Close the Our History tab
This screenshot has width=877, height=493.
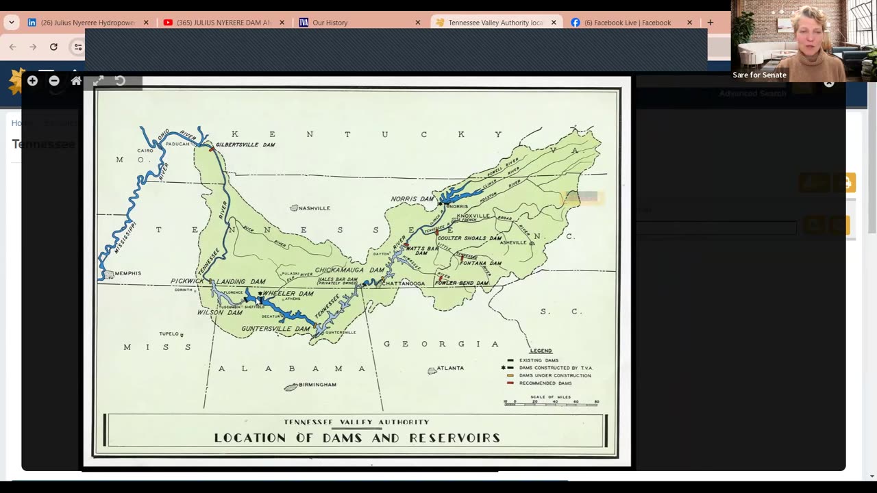(x=418, y=23)
